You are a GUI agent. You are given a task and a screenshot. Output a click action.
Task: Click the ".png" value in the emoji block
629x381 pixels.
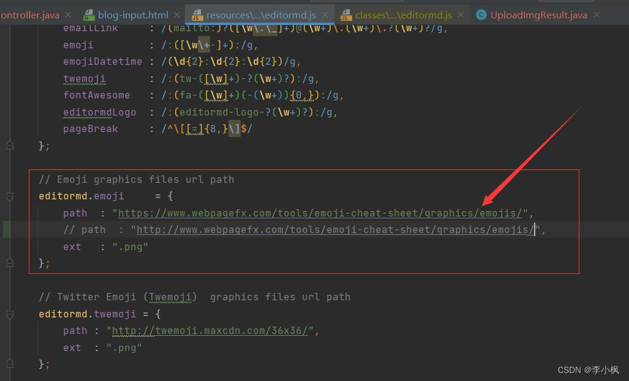pyautogui.click(x=130, y=247)
